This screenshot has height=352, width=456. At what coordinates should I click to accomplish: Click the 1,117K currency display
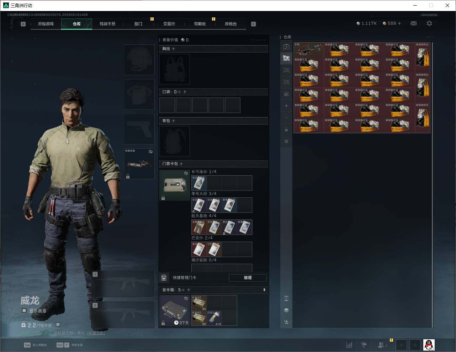click(367, 23)
